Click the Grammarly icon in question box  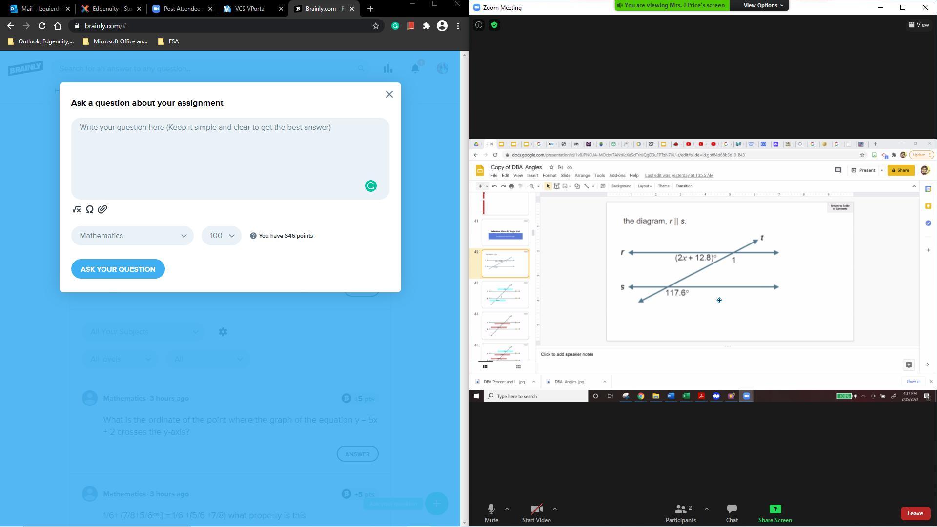(371, 186)
